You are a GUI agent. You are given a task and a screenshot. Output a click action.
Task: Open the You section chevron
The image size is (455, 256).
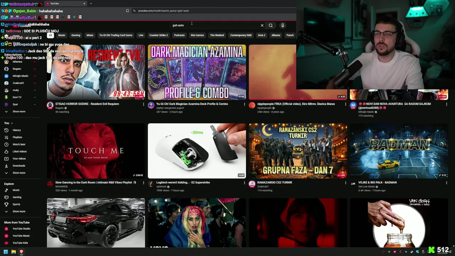tap(12, 123)
